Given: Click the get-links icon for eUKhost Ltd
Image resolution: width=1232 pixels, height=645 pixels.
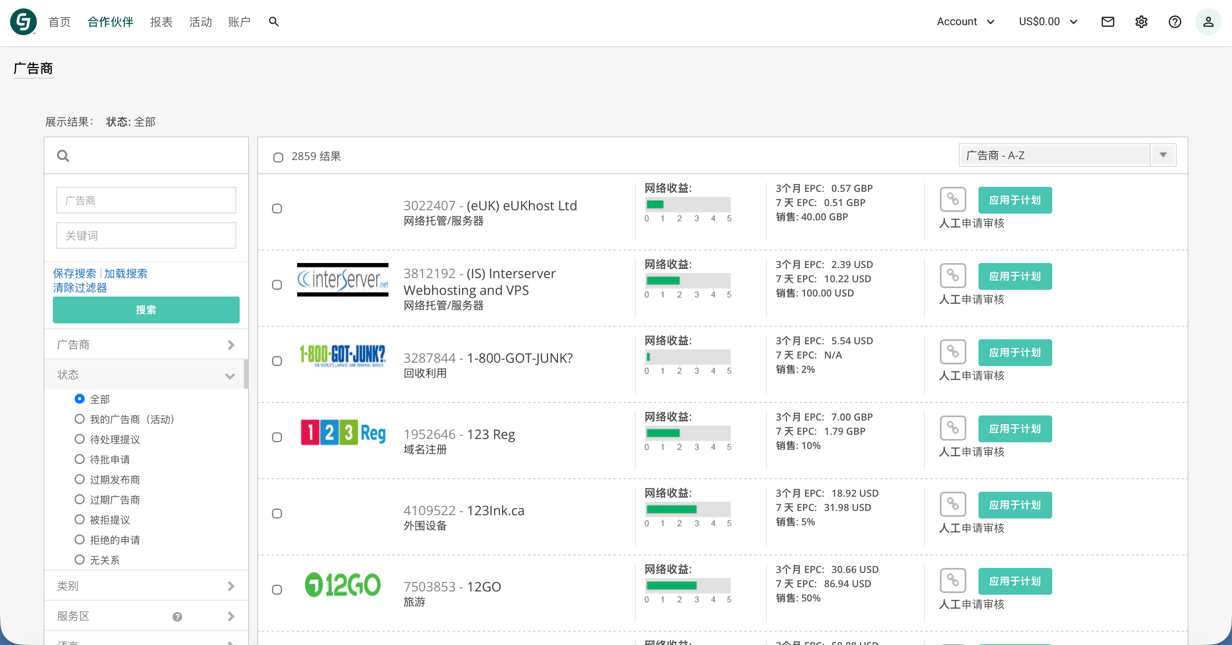Looking at the screenshot, I should click(x=952, y=199).
